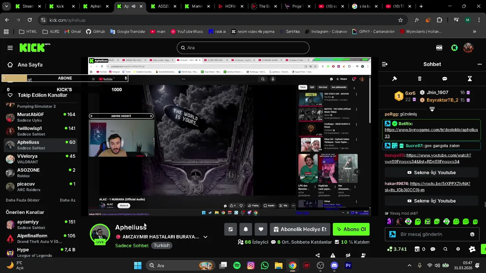486x273 pixels.
Task: Switch to the HDFilm browser tab
Action: click(231, 6)
